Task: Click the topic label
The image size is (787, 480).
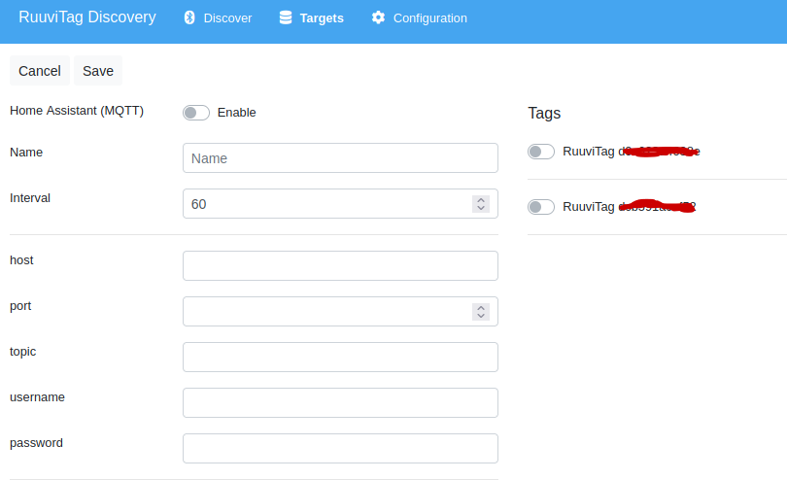Action: click(22, 352)
